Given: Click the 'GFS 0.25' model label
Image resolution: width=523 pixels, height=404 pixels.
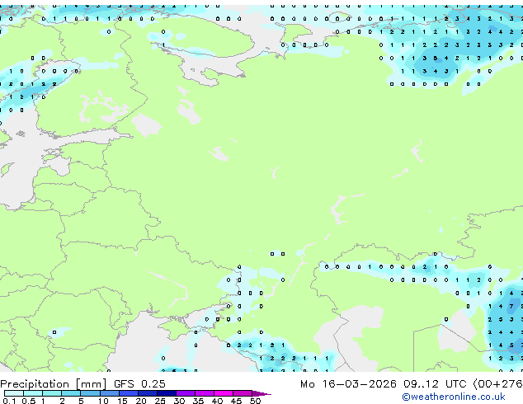Looking at the screenshot, I should tap(139, 383).
